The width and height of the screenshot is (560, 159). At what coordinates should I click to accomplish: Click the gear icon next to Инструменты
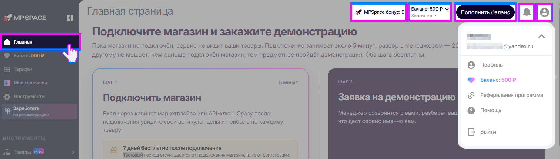point(7,97)
